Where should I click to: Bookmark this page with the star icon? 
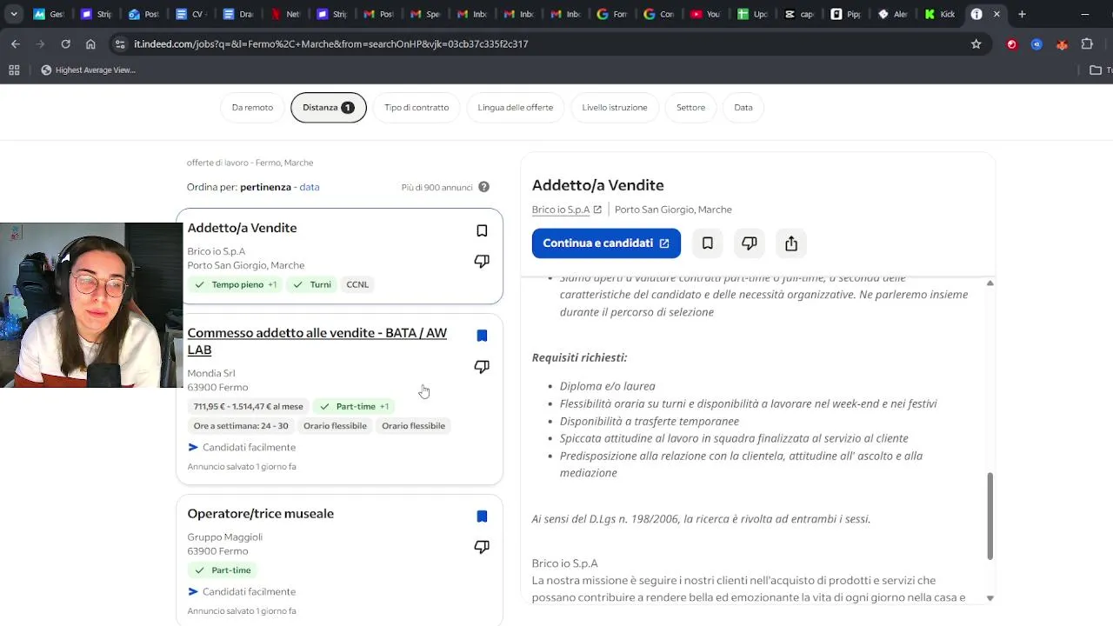[976, 43]
